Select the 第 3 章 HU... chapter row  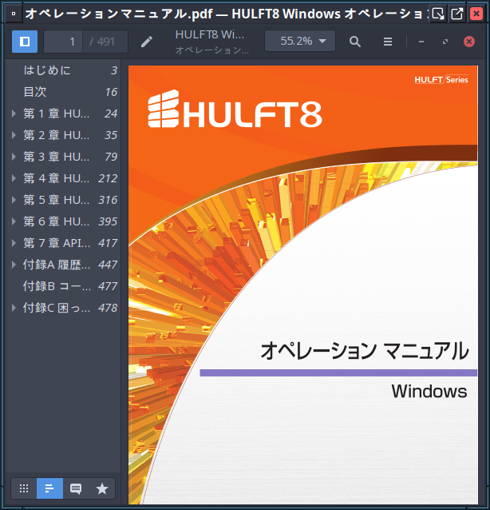[63, 157]
